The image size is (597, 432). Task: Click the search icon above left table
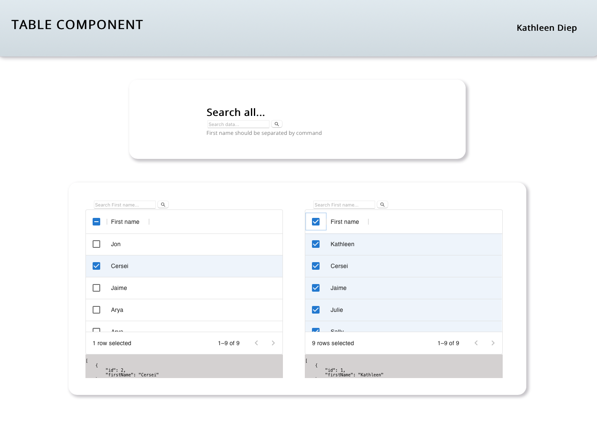[163, 205]
